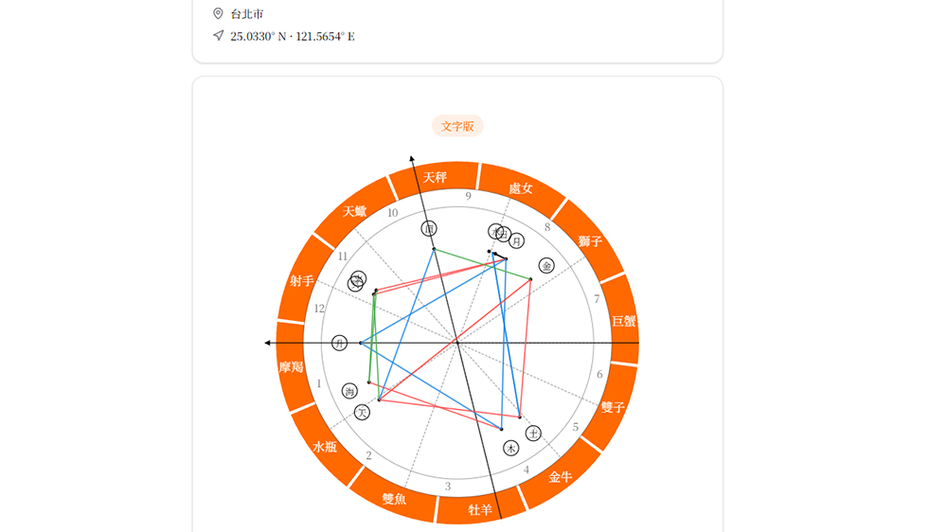
Task: Click the 頂 (Midheaven) marker
Action: pos(429,229)
